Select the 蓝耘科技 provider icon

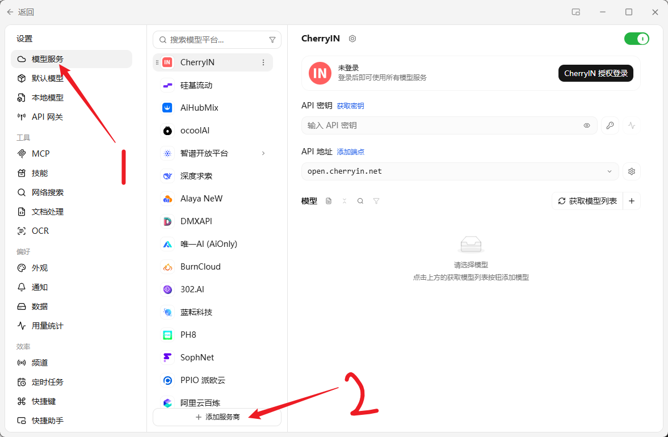[167, 312]
